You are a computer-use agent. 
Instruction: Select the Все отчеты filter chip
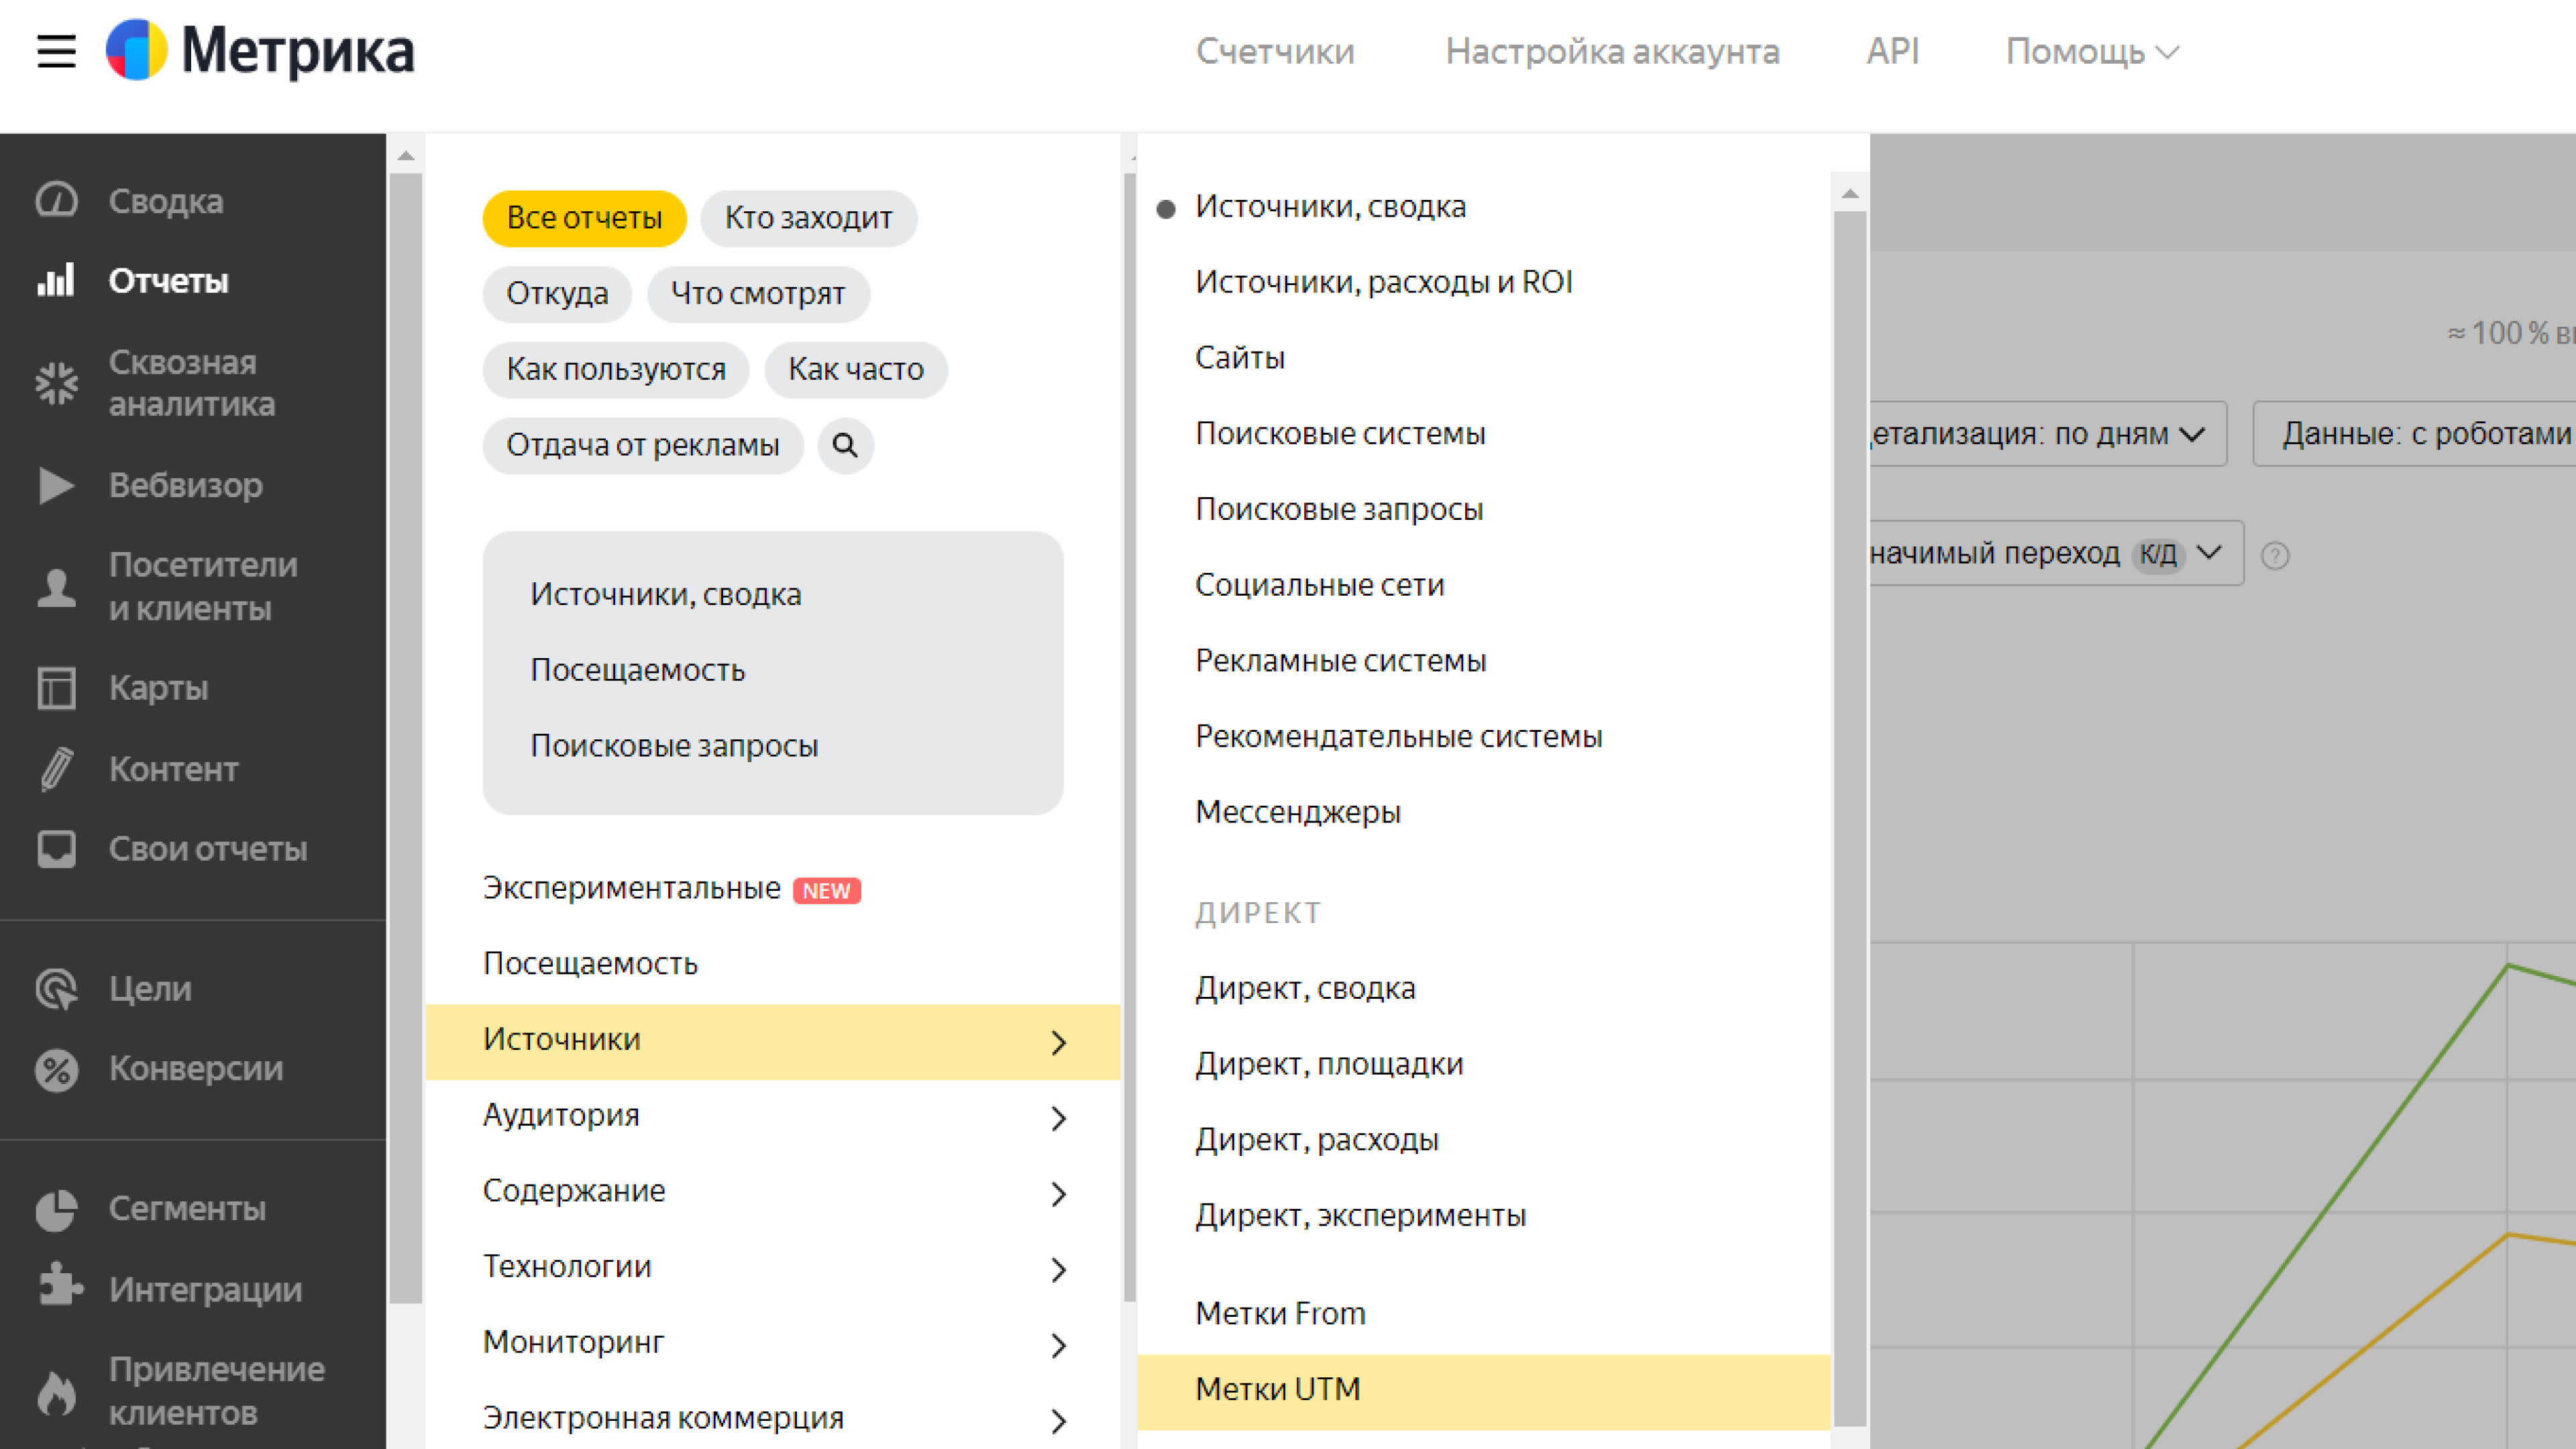(584, 218)
